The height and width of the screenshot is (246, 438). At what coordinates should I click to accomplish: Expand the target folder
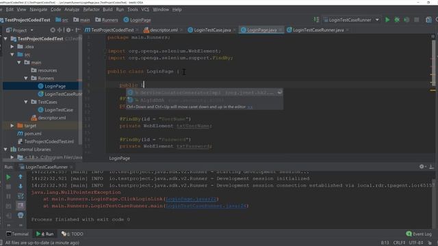pos(12,126)
